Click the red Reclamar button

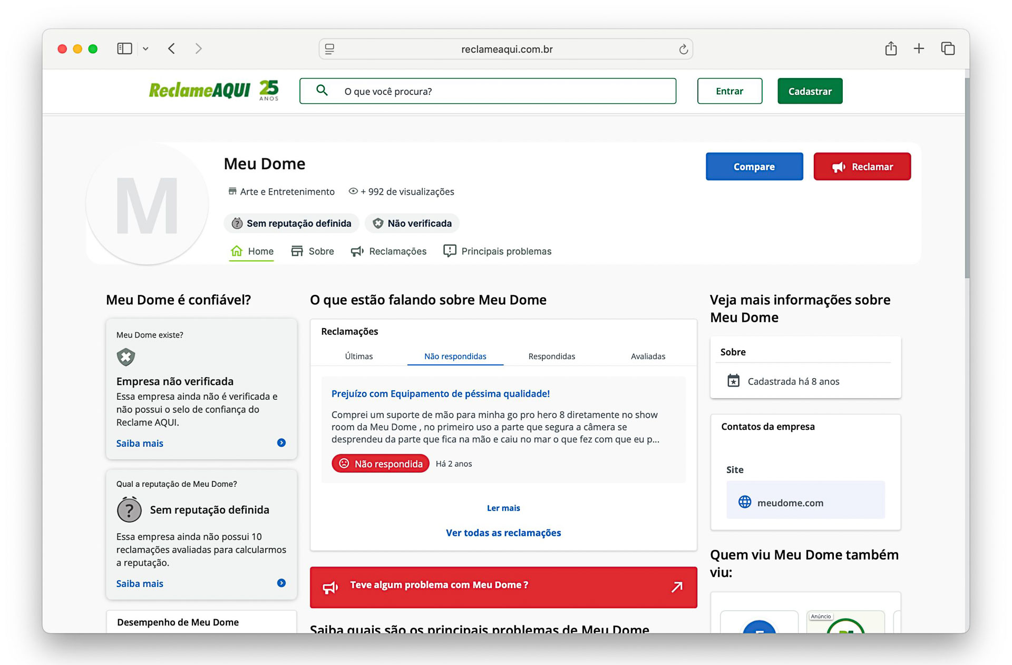862,167
